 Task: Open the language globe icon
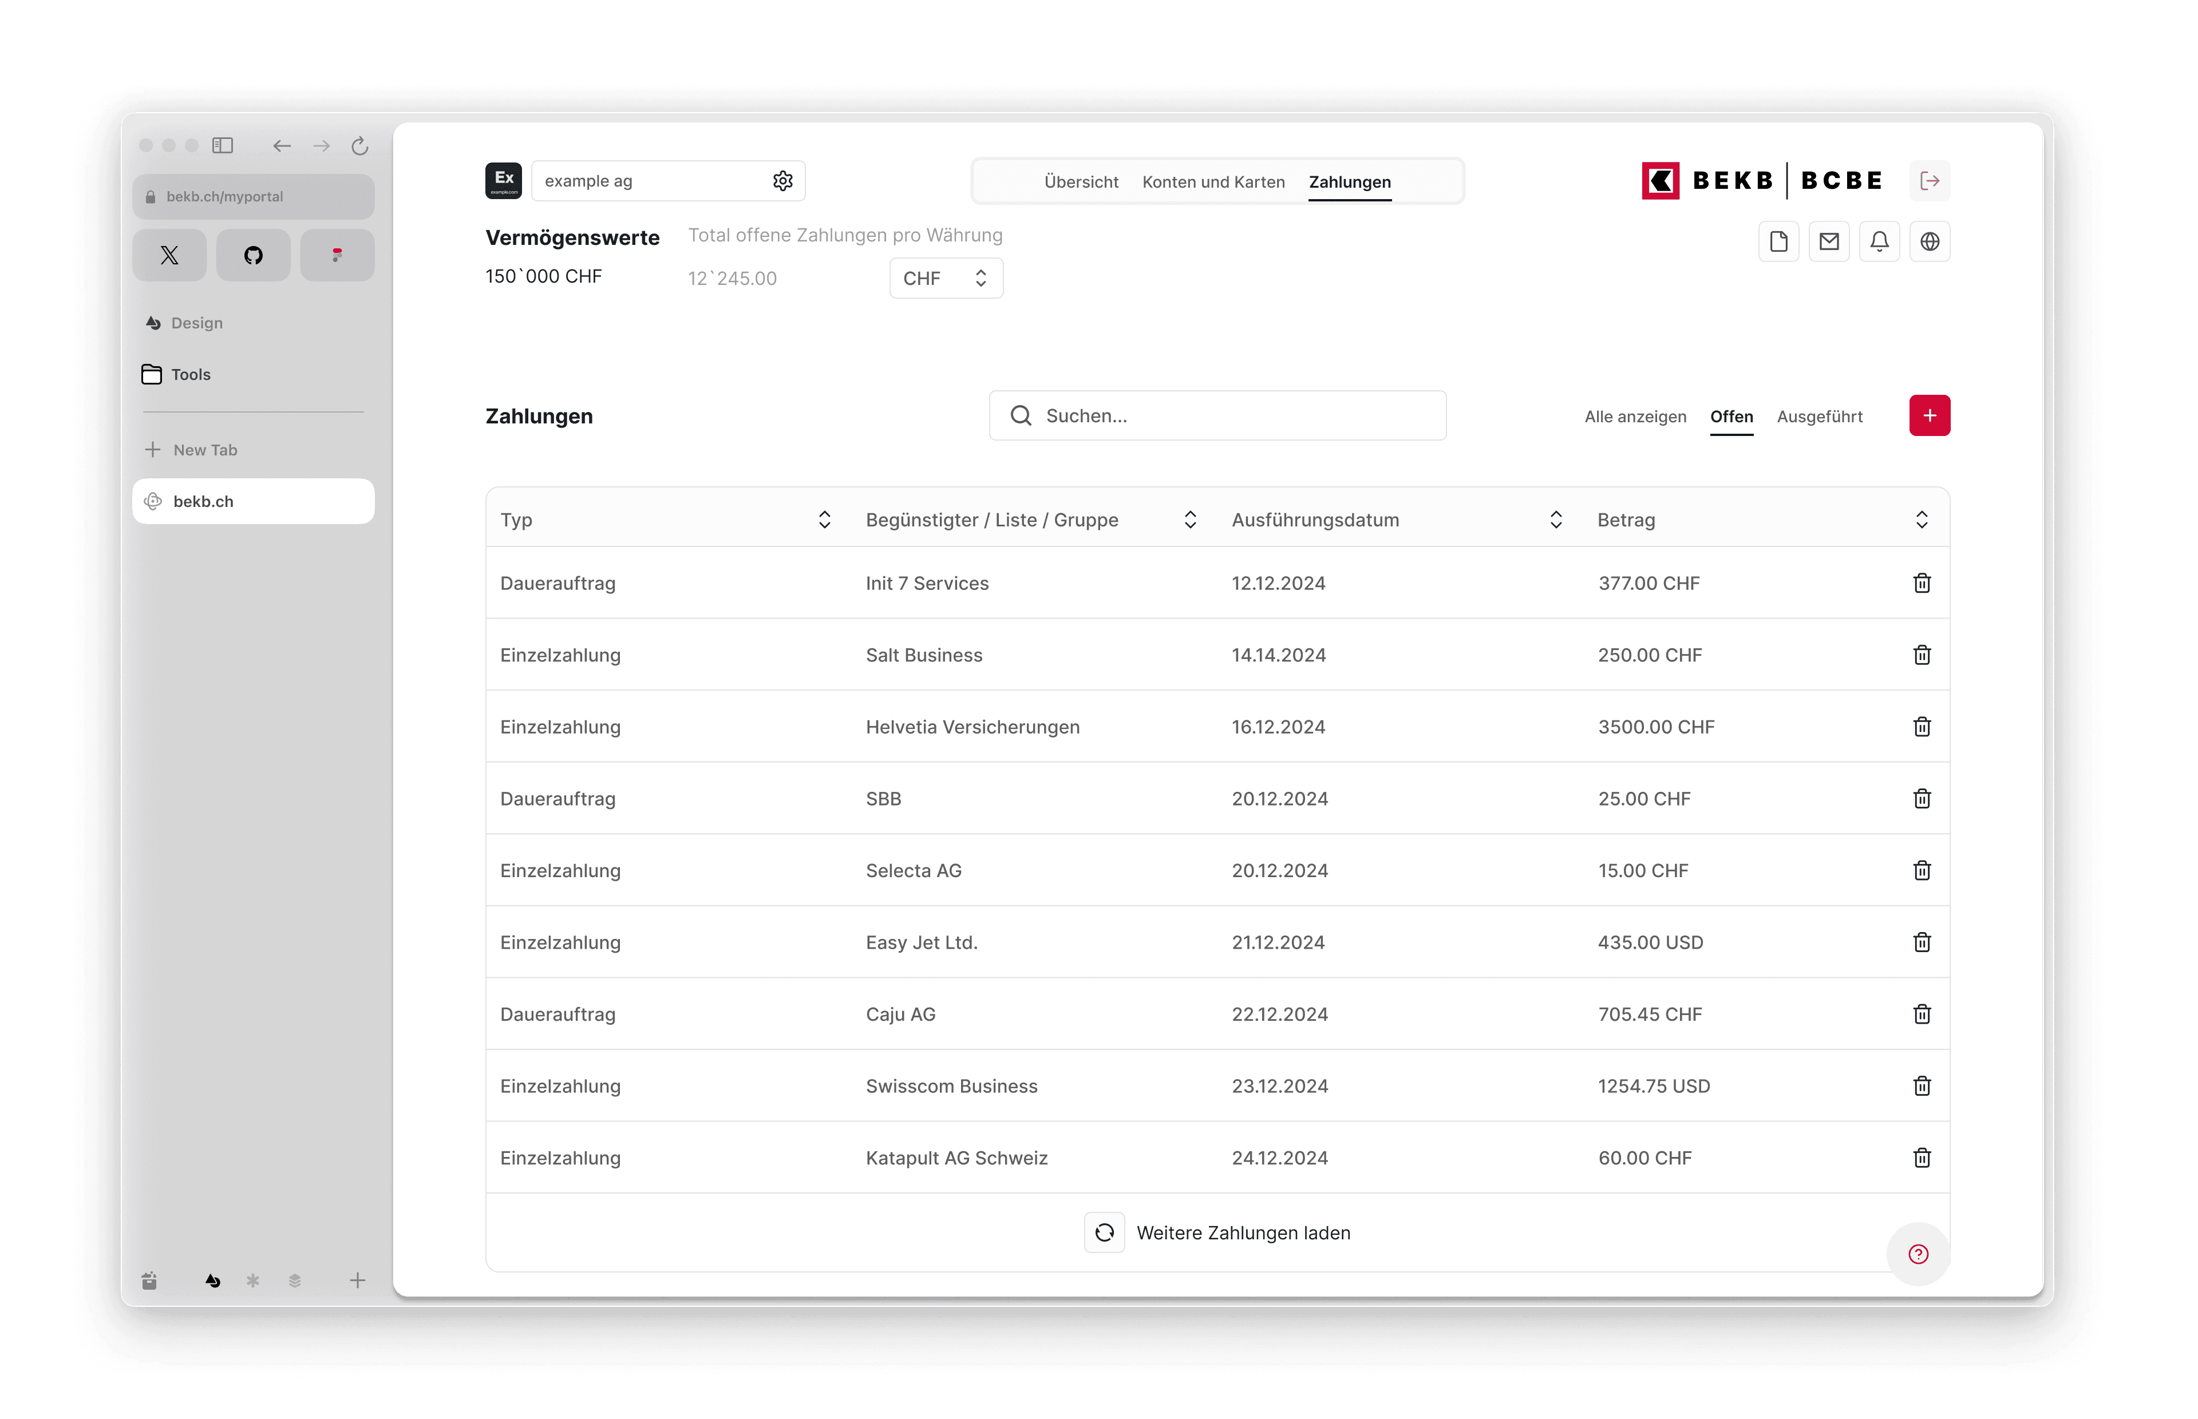1930,241
